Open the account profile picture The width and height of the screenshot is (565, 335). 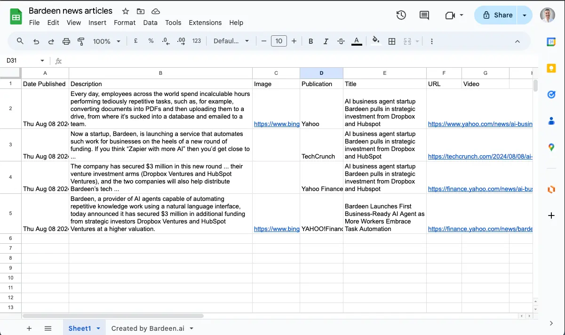coord(547,15)
